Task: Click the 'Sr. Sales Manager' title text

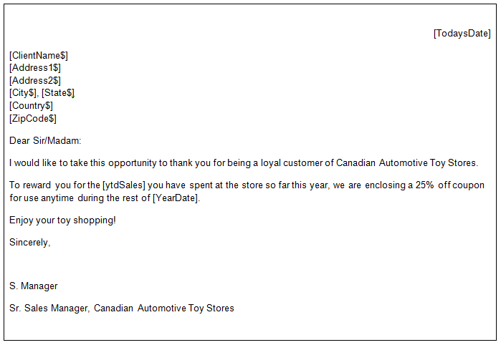Action: pos(49,308)
